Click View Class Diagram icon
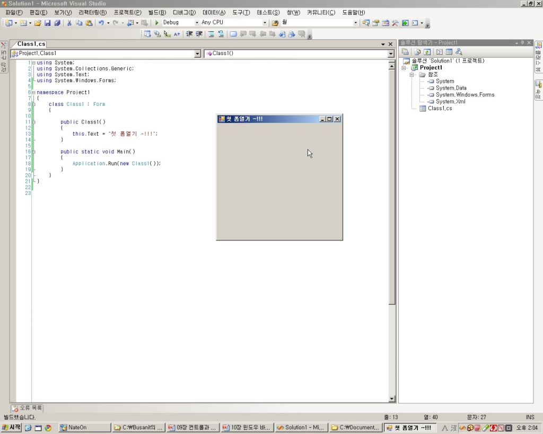This screenshot has height=434, width=543. click(459, 52)
